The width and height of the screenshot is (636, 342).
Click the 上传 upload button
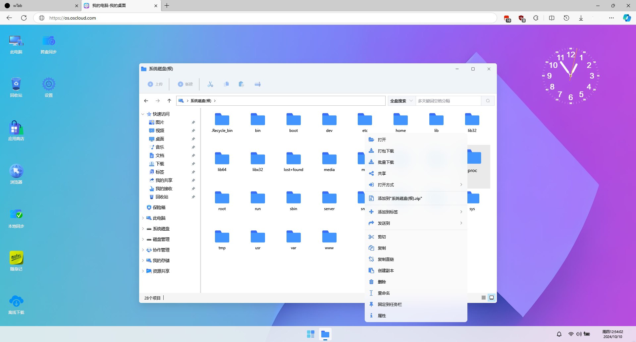point(155,84)
